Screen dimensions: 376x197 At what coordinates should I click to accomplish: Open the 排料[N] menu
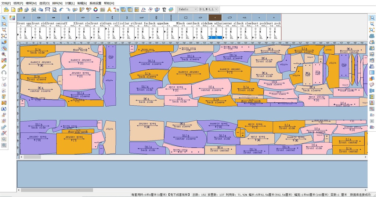(57, 3)
